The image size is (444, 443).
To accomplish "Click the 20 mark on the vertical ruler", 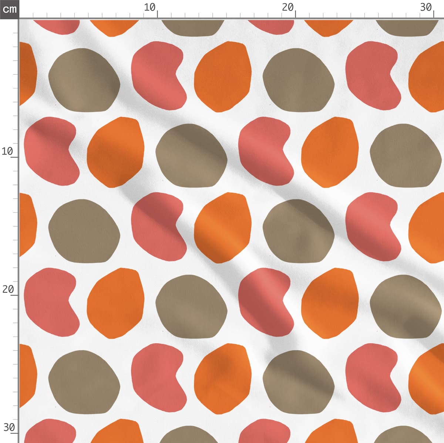I will pyautogui.click(x=7, y=289).
